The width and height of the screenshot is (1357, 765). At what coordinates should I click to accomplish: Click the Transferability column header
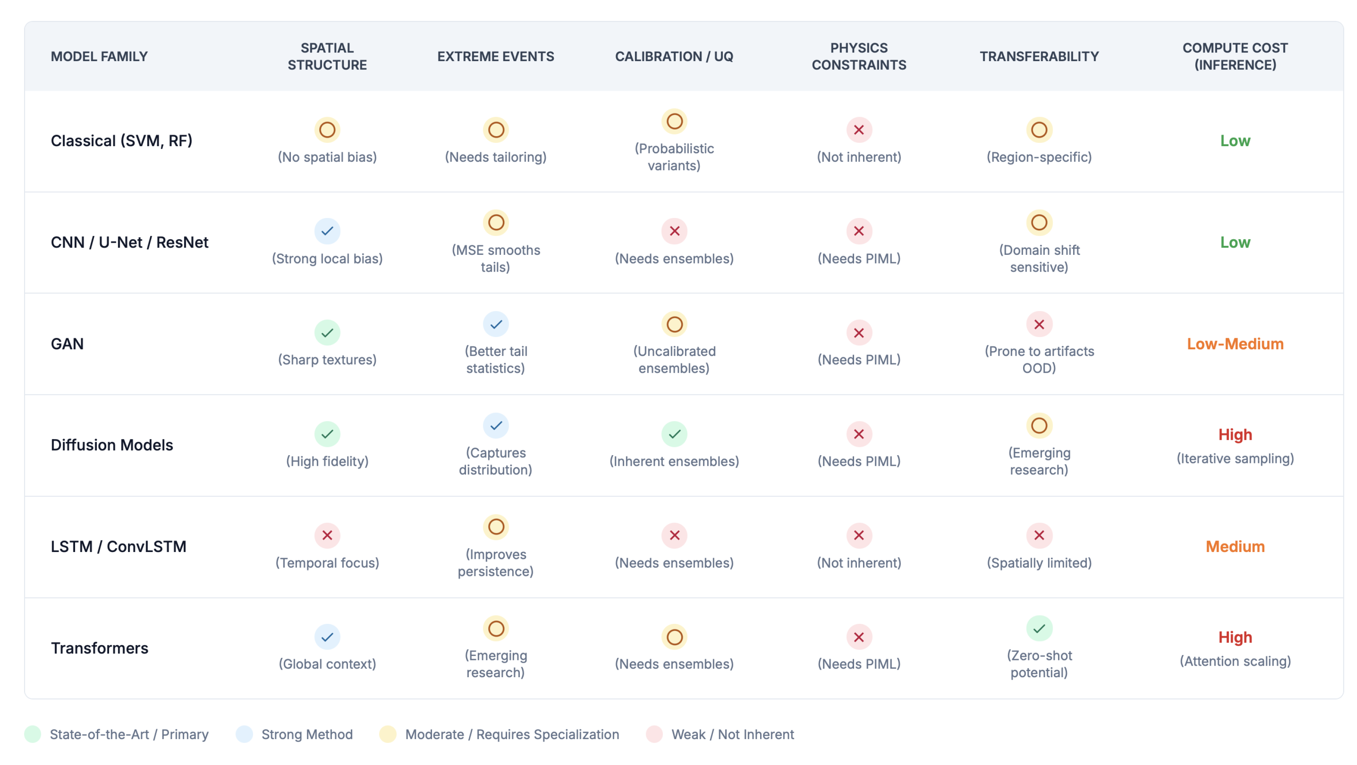1039,56
